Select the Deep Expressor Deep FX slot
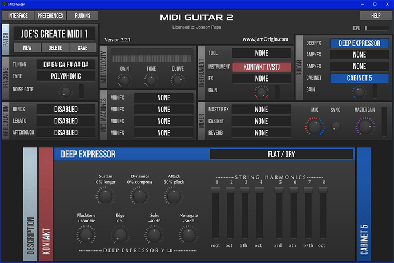 [x=359, y=43]
